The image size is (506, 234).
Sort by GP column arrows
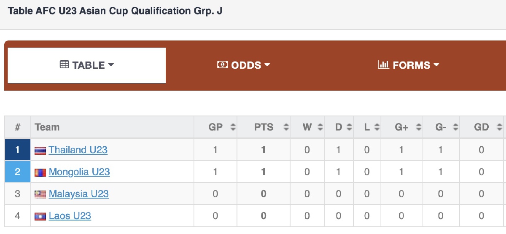[233, 127]
